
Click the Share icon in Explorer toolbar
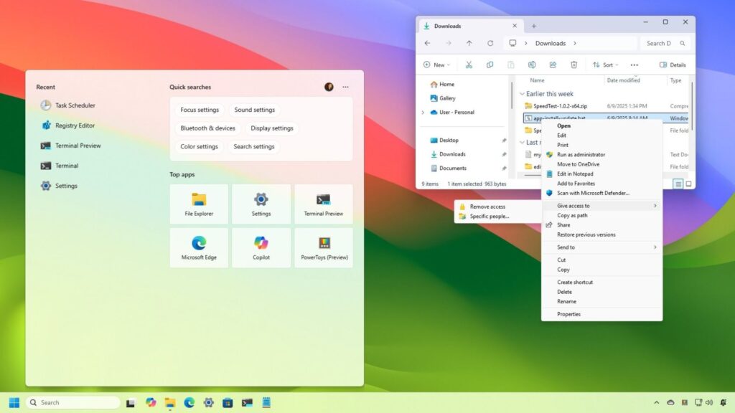pyautogui.click(x=553, y=65)
